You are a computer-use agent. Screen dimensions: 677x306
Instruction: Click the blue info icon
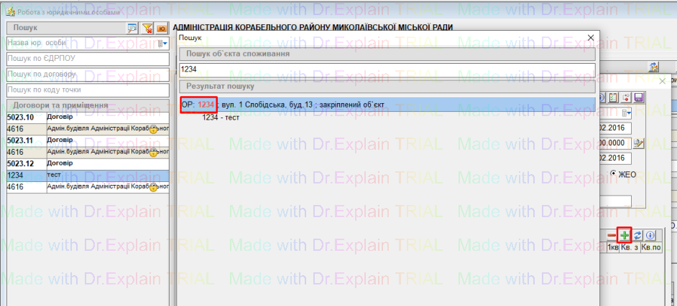click(x=650, y=235)
